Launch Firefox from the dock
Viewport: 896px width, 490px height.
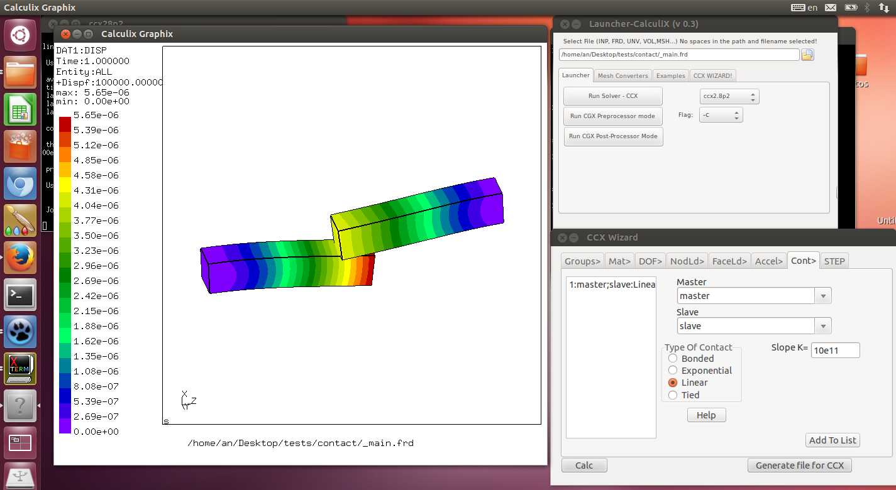point(19,258)
